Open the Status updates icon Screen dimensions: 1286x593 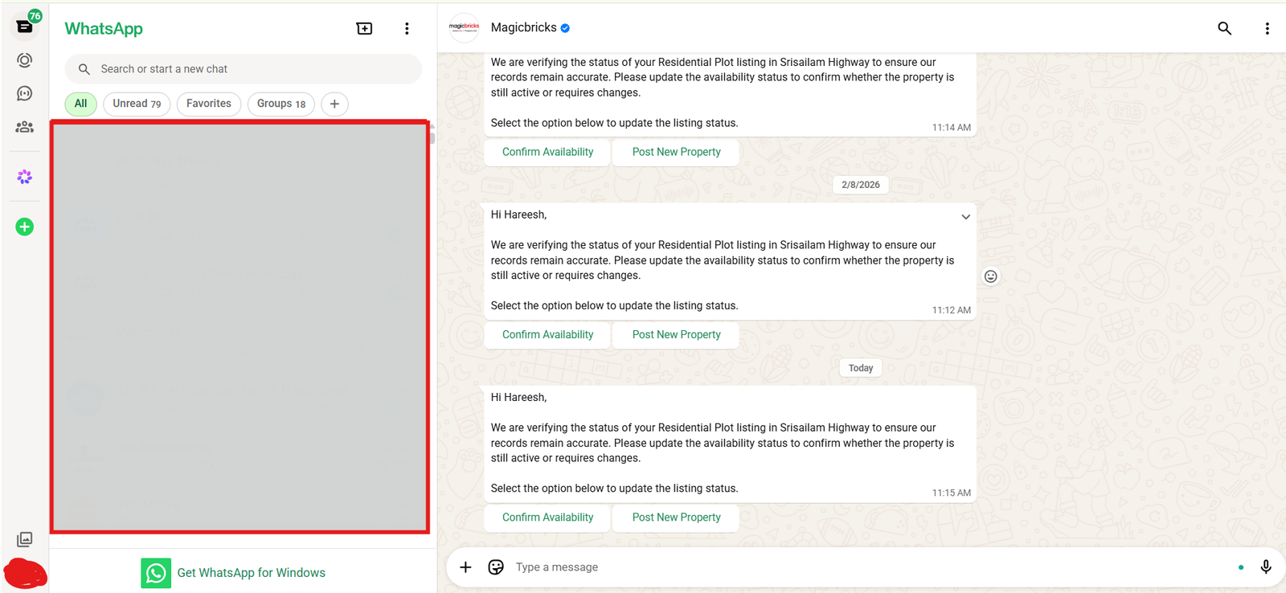click(25, 60)
